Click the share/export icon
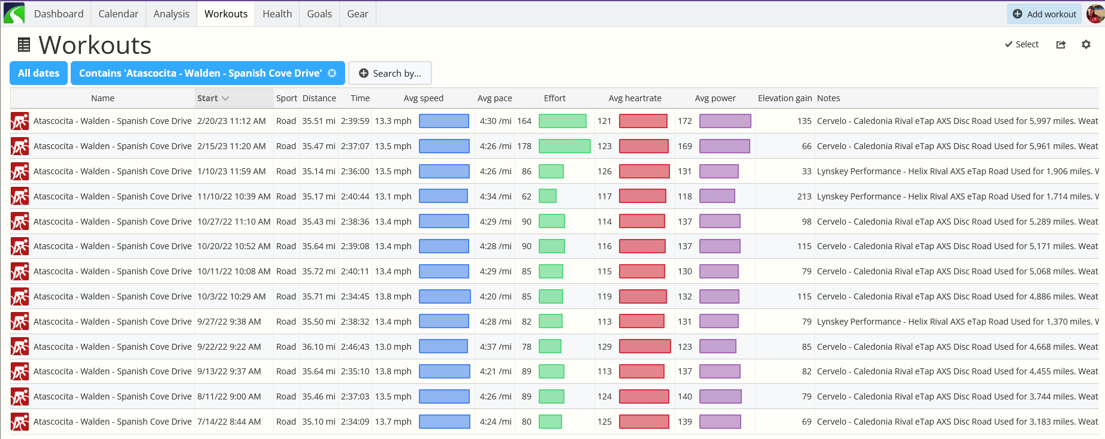This screenshot has height=439, width=1105. (x=1061, y=44)
